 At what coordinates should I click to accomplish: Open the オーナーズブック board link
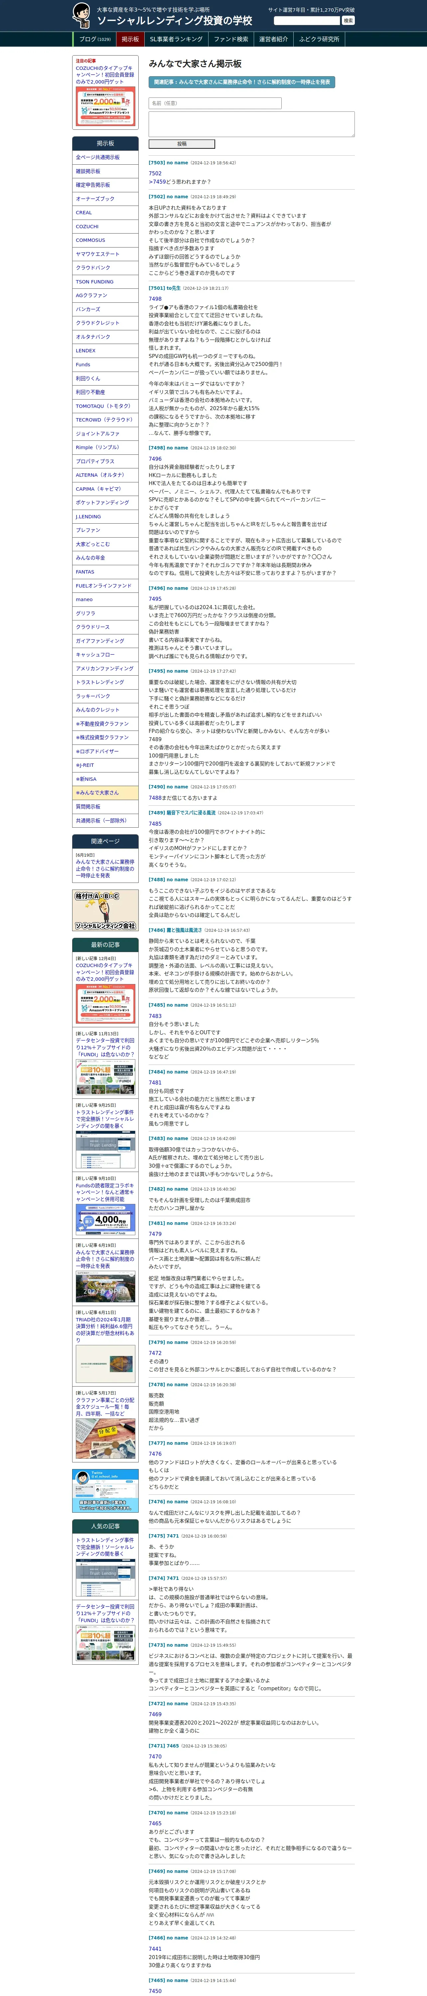105,199
